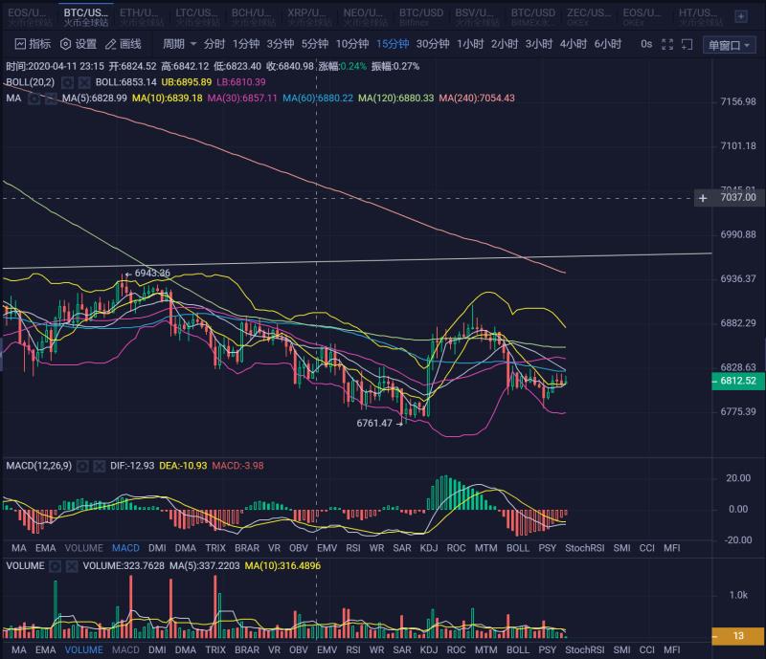Image resolution: width=766 pixels, height=659 pixels.
Task: Switch to the BCH/U... pair tab
Action: [x=253, y=16]
